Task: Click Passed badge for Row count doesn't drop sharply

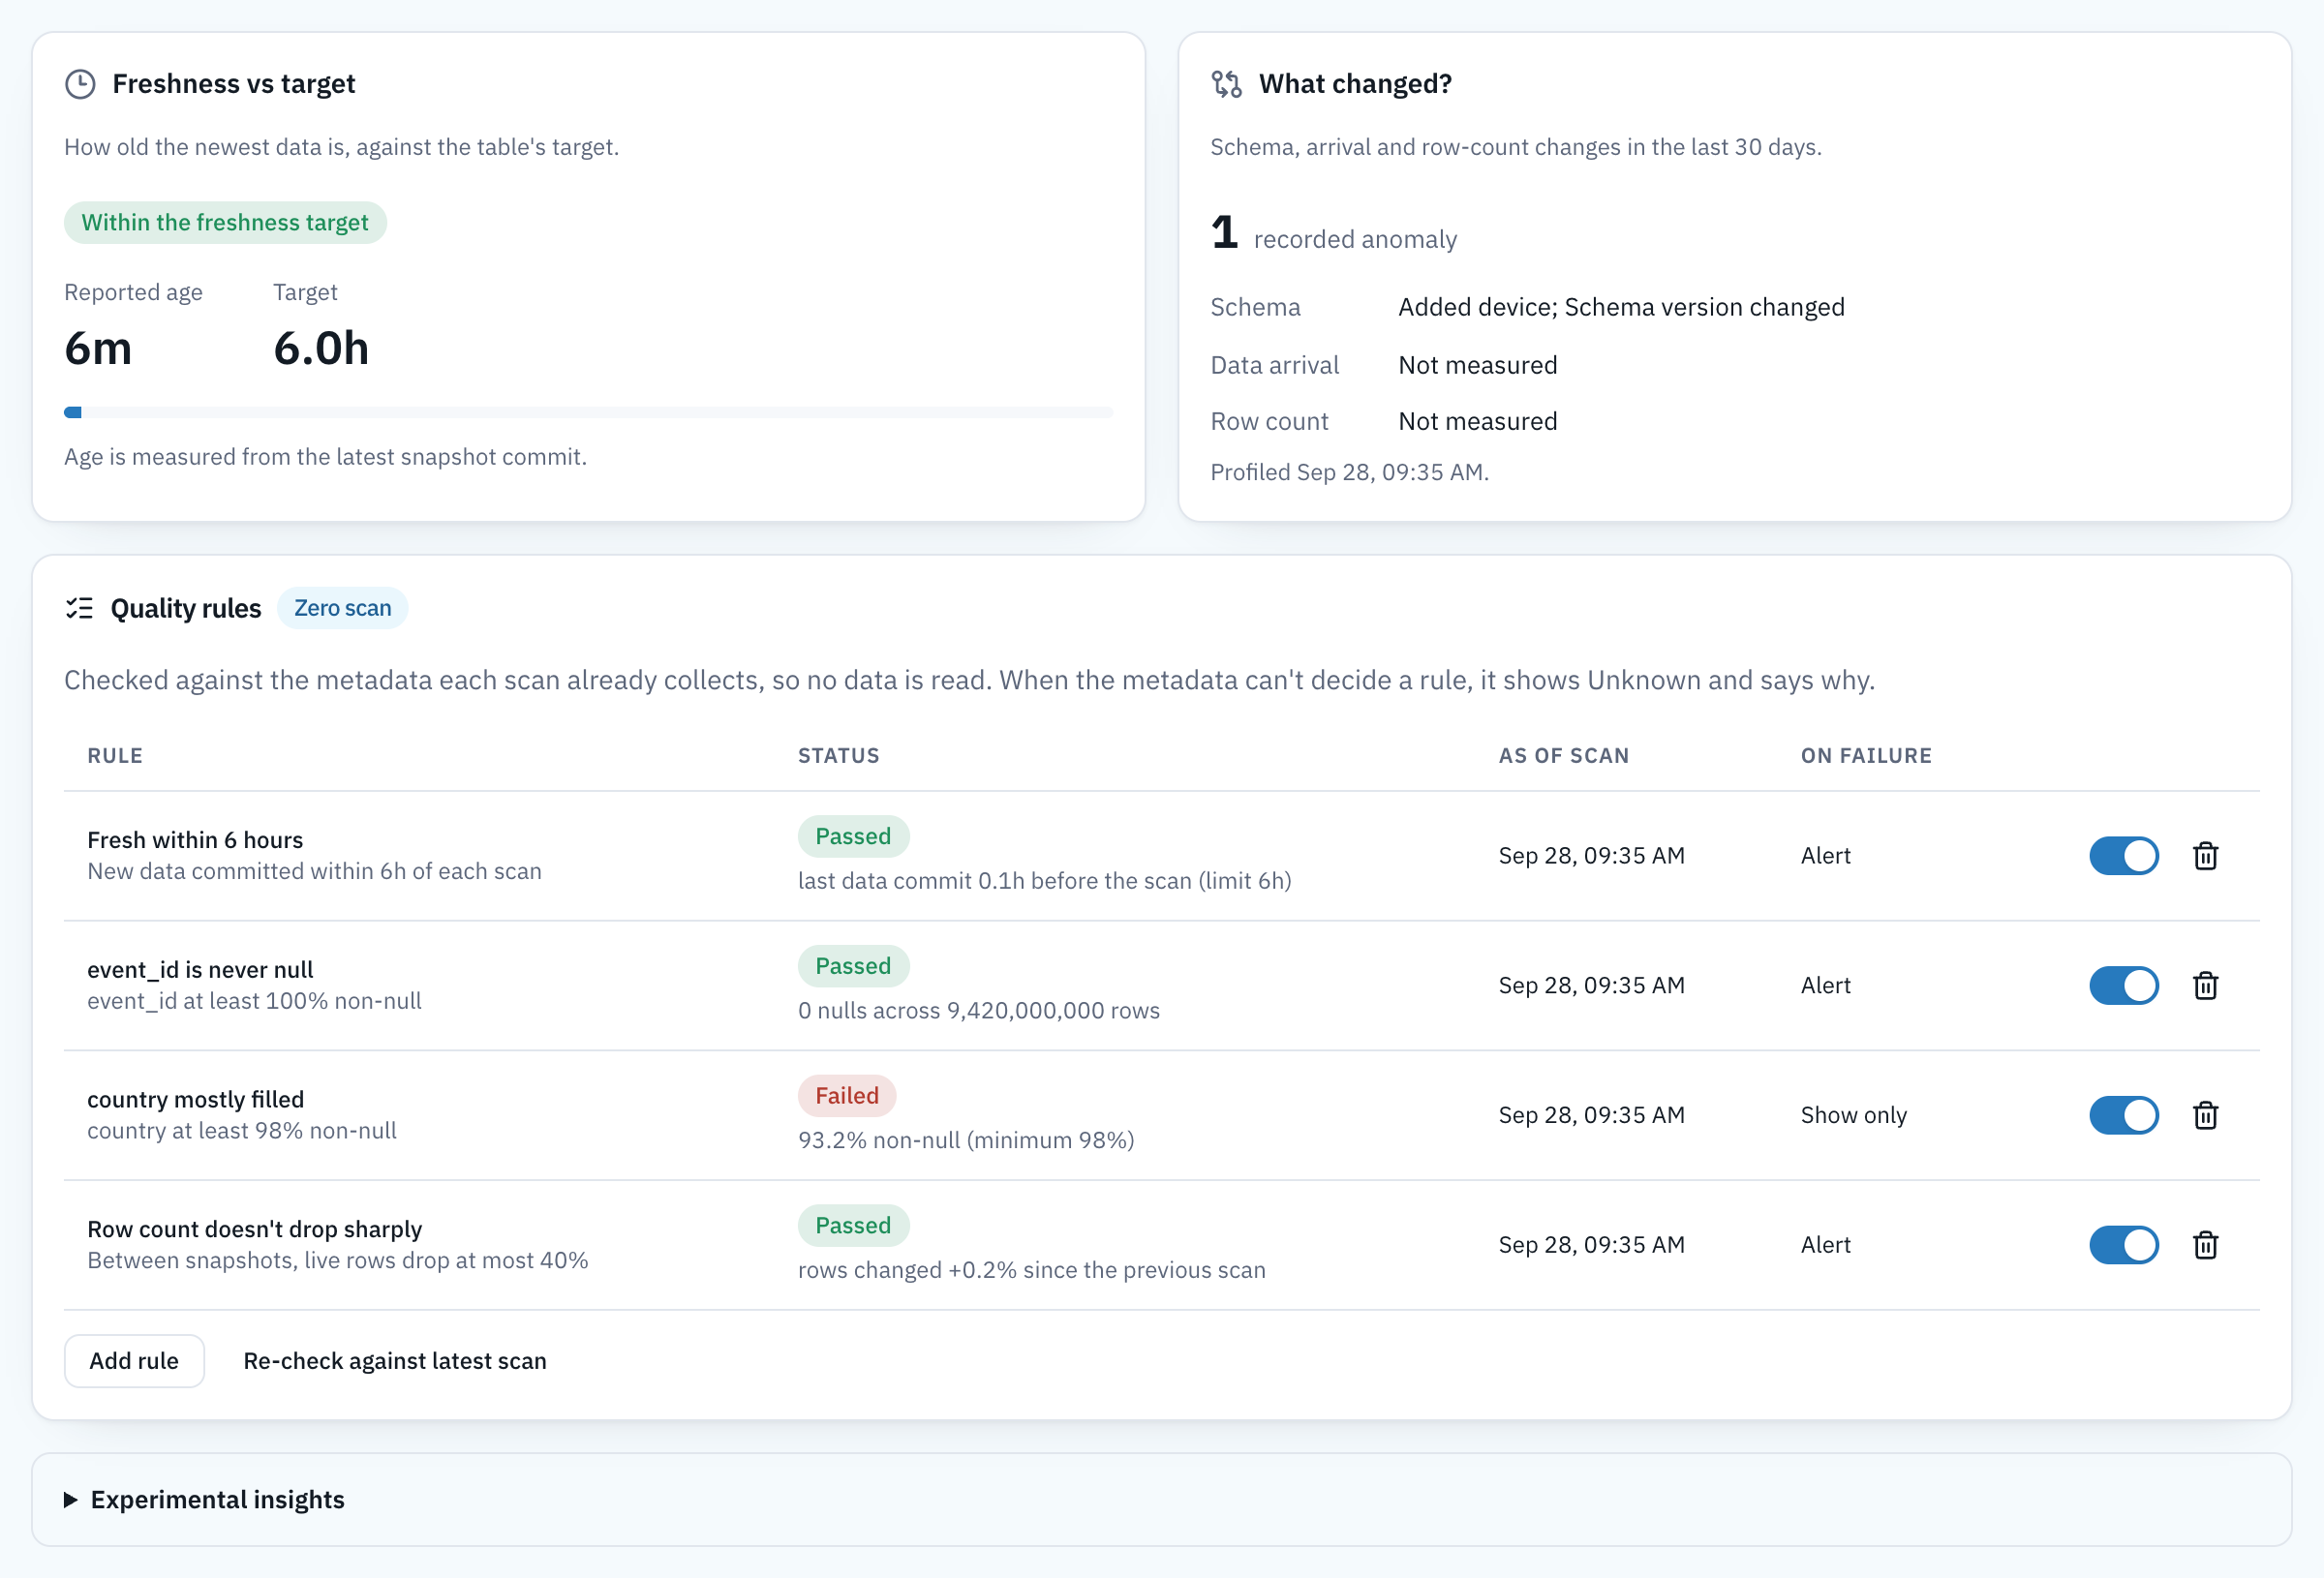Action: coord(853,1226)
